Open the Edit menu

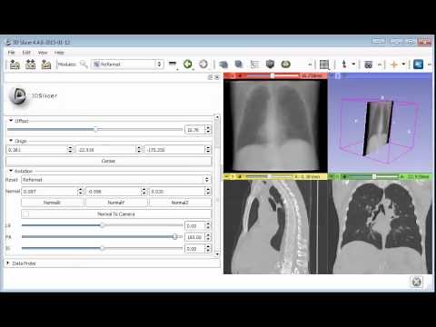click(26, 53)
